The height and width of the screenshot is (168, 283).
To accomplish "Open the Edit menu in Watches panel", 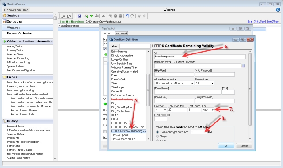I will [x=69, y=16].
